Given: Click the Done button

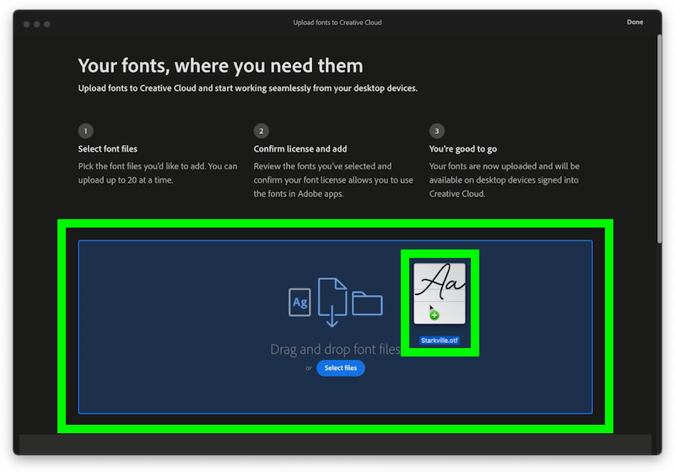Looking at the screenshot, I should coord(634,22).
